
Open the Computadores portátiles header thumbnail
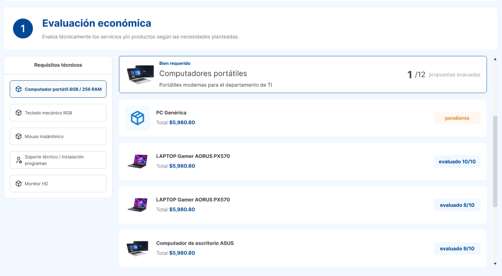click(x=140, y=74)
